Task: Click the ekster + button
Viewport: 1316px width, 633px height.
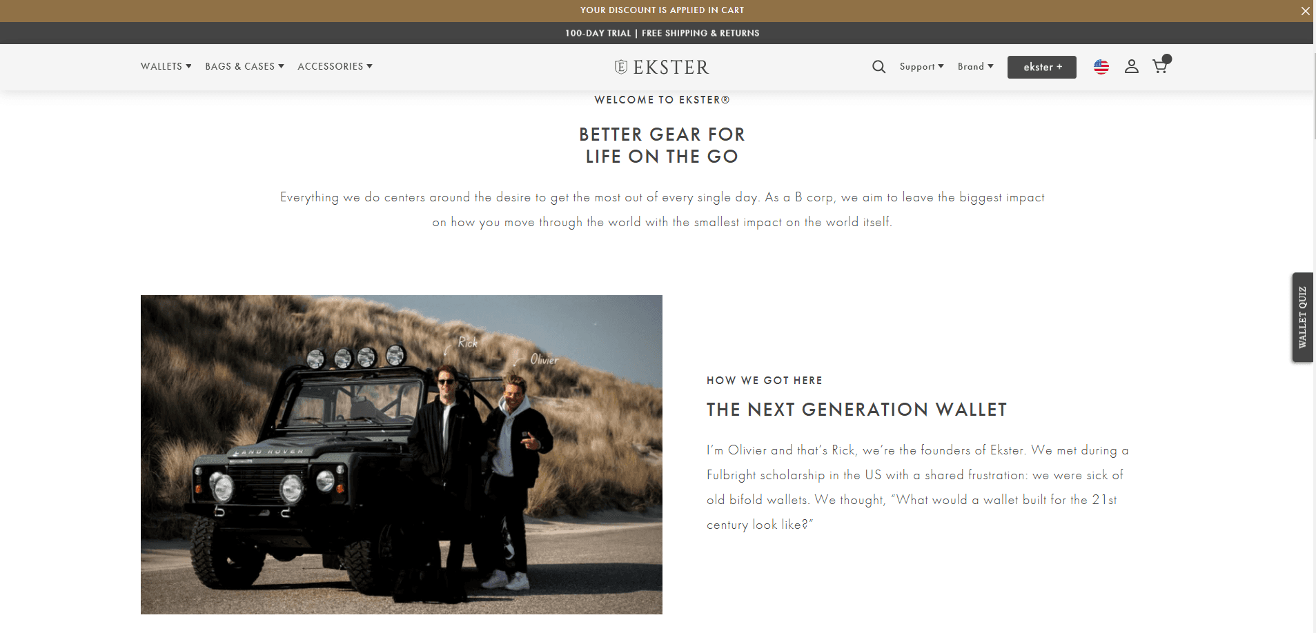Action: pyautogui.click(x=1041, y=67)
